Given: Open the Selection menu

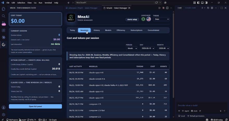Looking at the screenshot, I should tap(21, 3).
